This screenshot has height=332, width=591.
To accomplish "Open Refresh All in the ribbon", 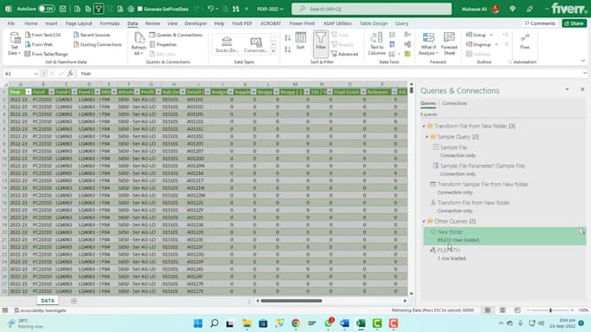I will tap(139, 44).
